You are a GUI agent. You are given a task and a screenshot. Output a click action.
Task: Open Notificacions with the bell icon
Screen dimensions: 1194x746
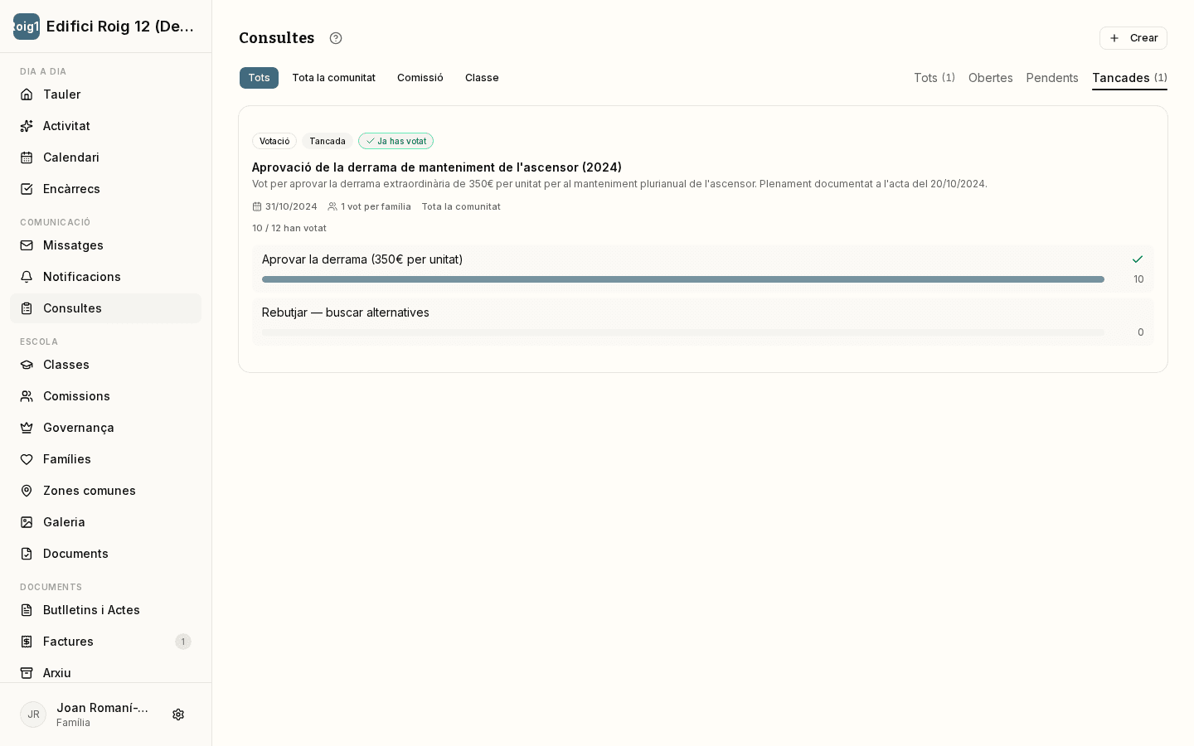[105, 277]
